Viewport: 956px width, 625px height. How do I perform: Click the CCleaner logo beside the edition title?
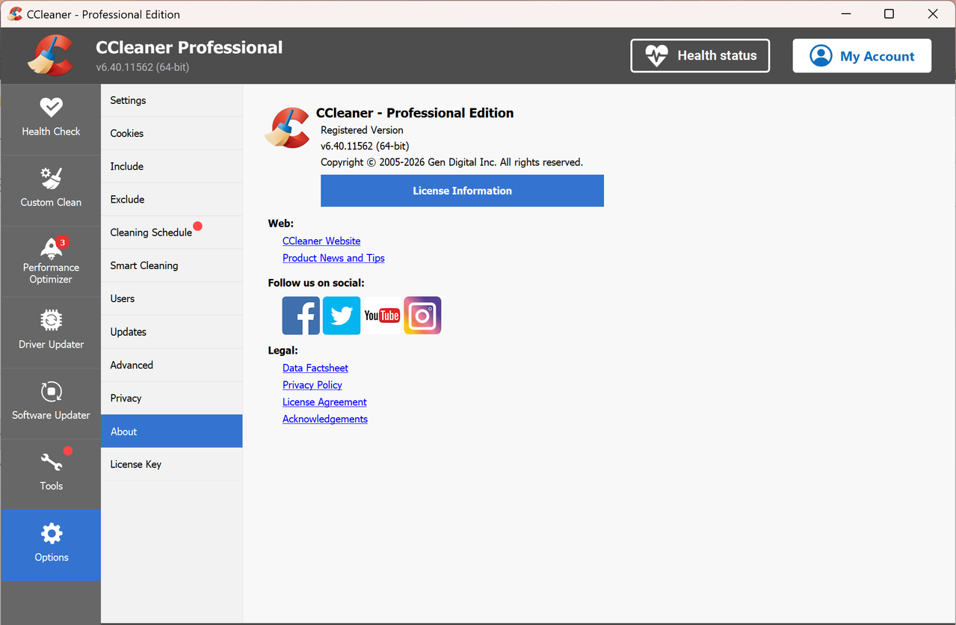point(287,128)
